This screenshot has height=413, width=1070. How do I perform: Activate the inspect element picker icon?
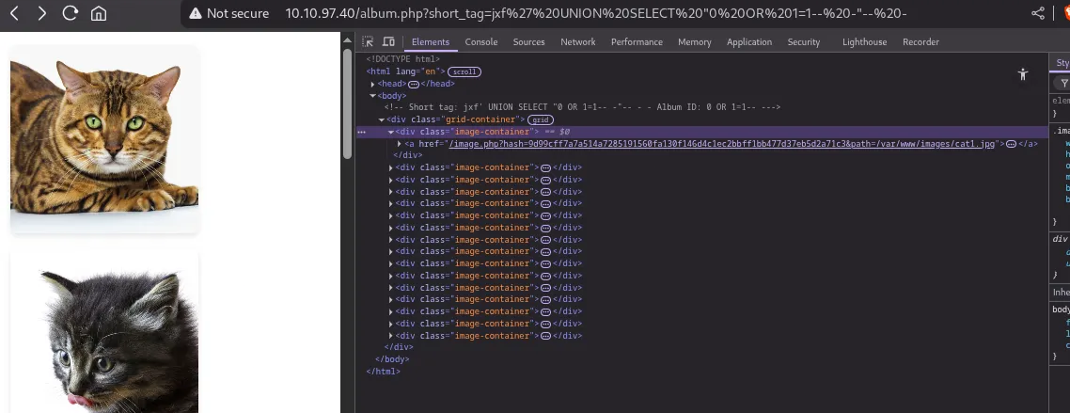tap(368, 42)
